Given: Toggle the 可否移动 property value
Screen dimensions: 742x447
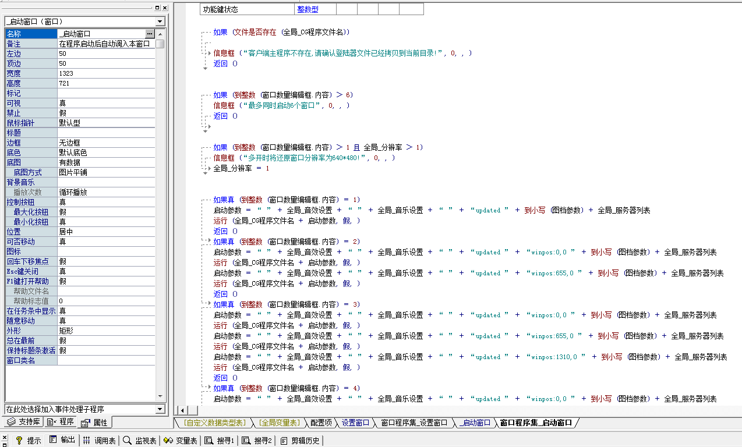Looking at the screenshot, I should [x=106, y=242].
